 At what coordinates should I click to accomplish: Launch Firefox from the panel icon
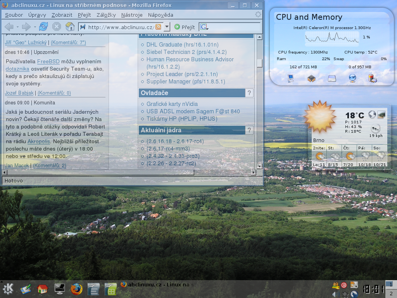(77, 289)
